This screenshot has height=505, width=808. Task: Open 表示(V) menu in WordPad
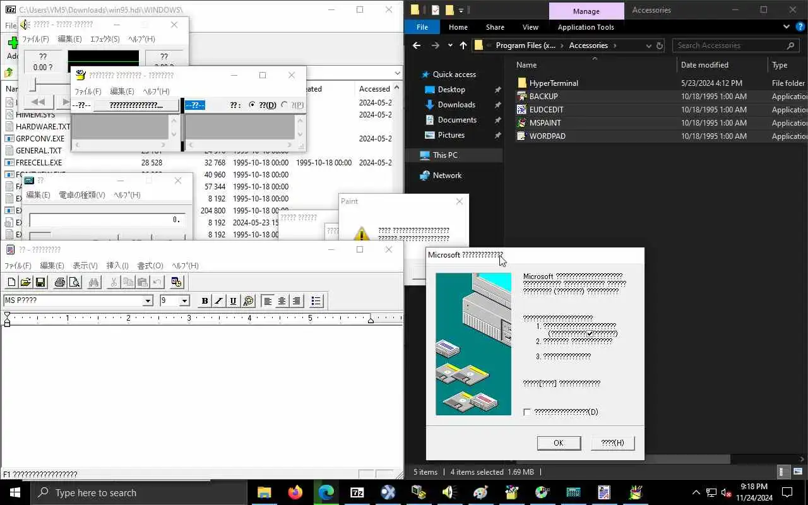point(85,266)
